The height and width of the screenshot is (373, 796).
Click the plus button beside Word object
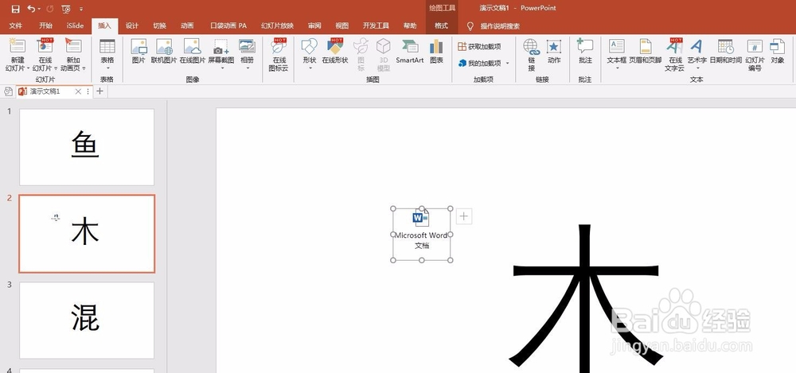[464, 216]
